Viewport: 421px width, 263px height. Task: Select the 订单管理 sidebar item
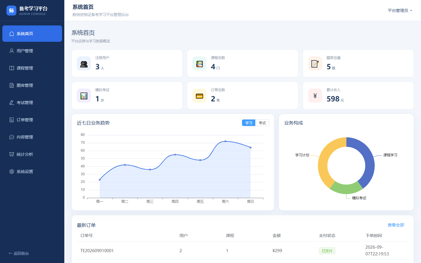32,120
